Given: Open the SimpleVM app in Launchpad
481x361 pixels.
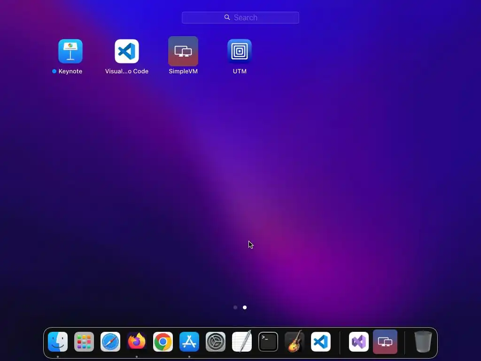Looking at the screenshot, I should pyautogui.click(x=183, y=51).
